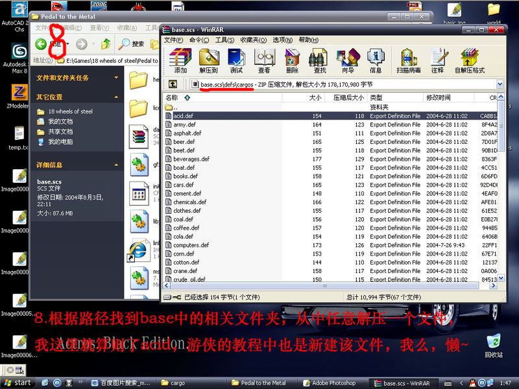Open WinRAR address path dropdown arrow

tap(500, 84)
